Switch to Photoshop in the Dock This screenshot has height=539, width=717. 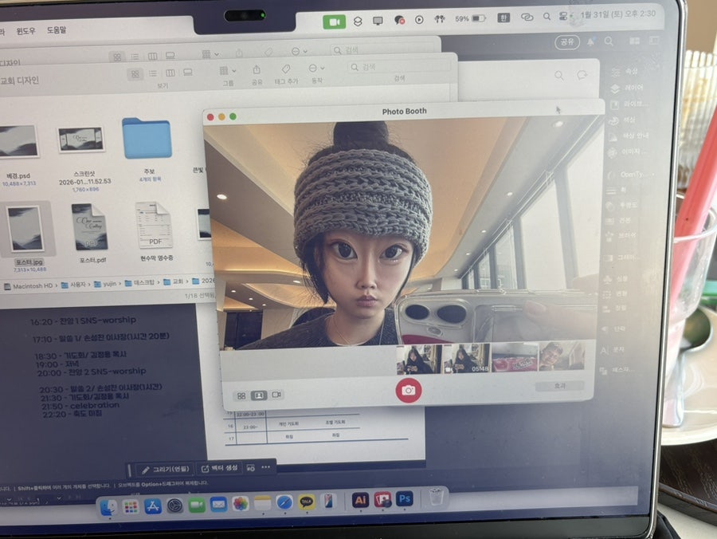coord(404,498)
